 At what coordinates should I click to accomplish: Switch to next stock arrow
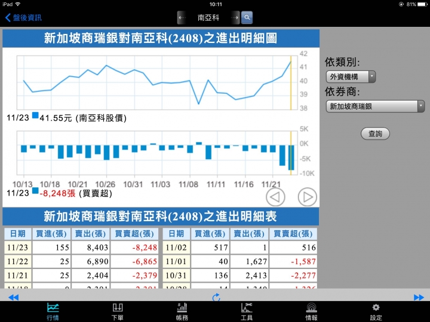235,18
